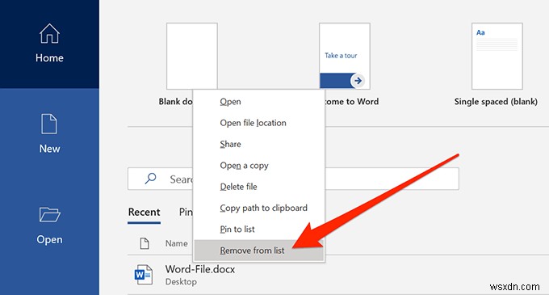Switch to the Recent tab

click(x=144, y=213)
